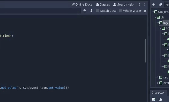Click the vb container node icon

pos(158,17)
